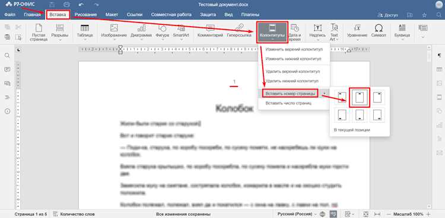
Task: Open the Символ symbol dialog
Action: pyautogui.click(x=379, y=31)
